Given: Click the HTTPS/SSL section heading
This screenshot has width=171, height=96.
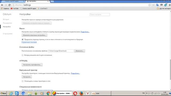Looking at the screenshot, I should [x=24, y=61].
